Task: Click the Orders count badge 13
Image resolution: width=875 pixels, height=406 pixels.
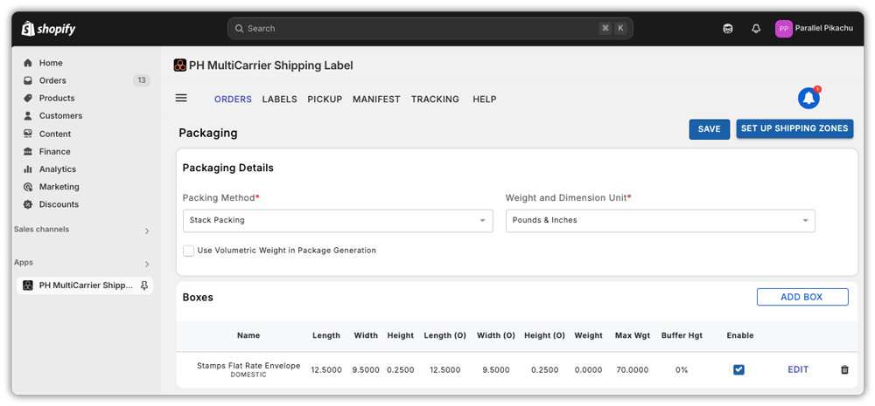Action: [x=142, y=80]
